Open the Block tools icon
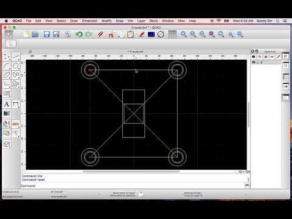The image size is (292, 219). click(7, 133)
